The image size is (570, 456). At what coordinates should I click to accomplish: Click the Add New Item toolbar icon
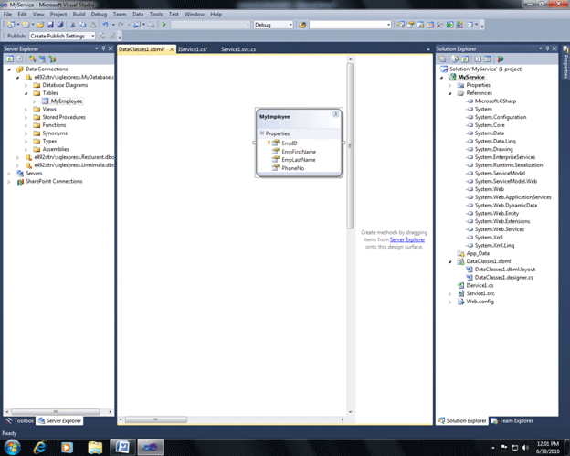(x=26, y=25)
